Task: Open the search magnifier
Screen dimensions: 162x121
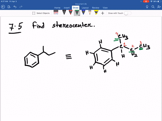Action: pos(153,7)
